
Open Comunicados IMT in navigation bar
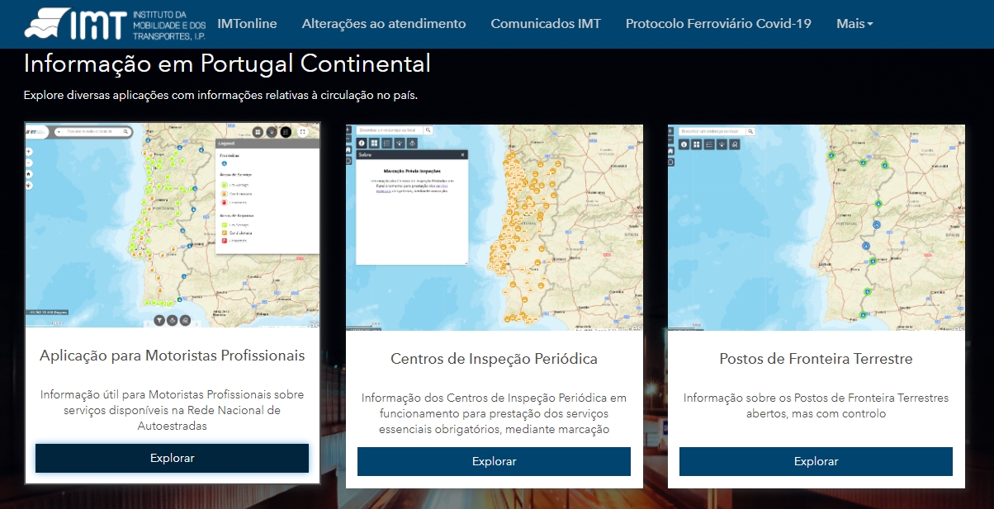(x=546, y=24)
